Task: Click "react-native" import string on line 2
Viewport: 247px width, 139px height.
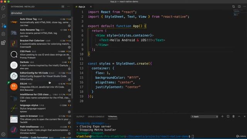Action: tap(174, 17)
